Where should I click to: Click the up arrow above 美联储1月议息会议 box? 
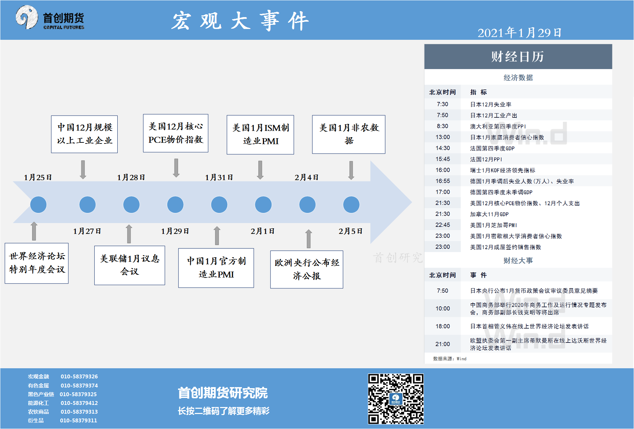coord(129,234)
